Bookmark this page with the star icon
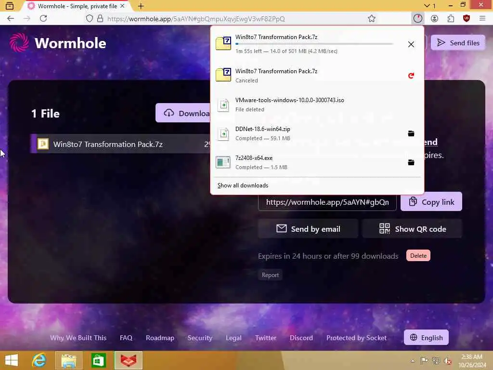The height and width of the screenshot is (370, 493). (372, 19)
